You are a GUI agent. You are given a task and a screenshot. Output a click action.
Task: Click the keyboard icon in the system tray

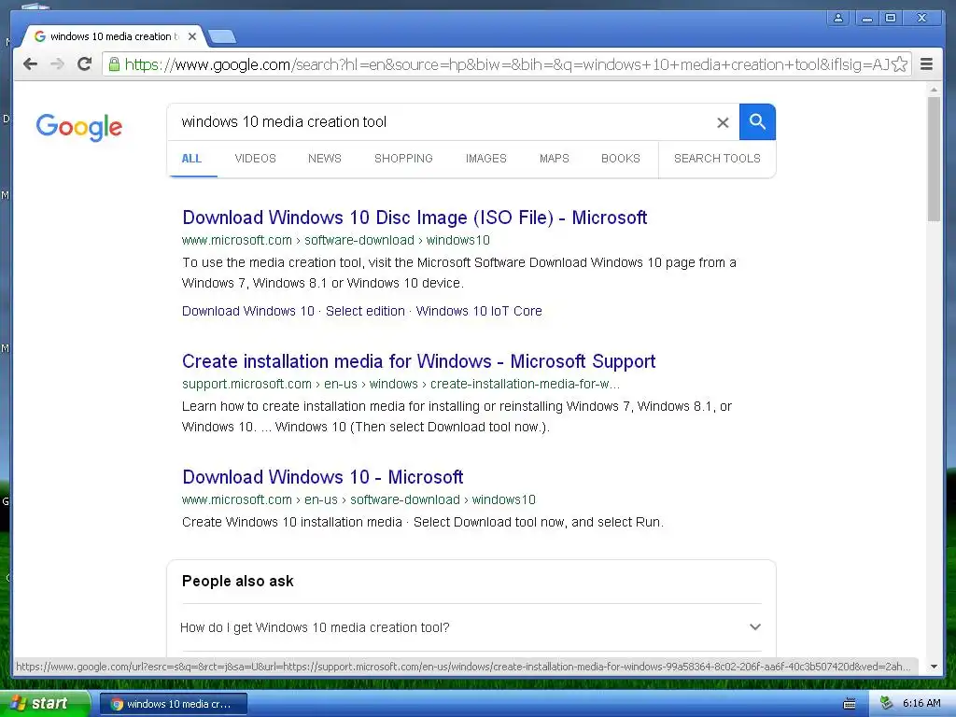click(850, 704)
